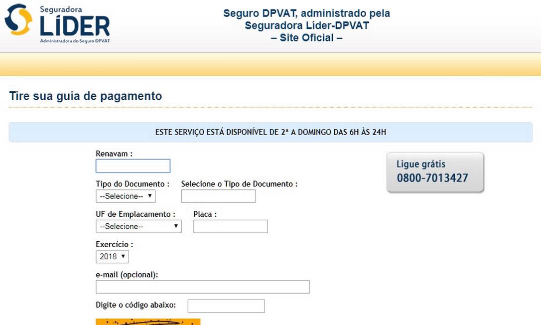Click the Ligue grátis 0800 button

click(x=435, y=172)
